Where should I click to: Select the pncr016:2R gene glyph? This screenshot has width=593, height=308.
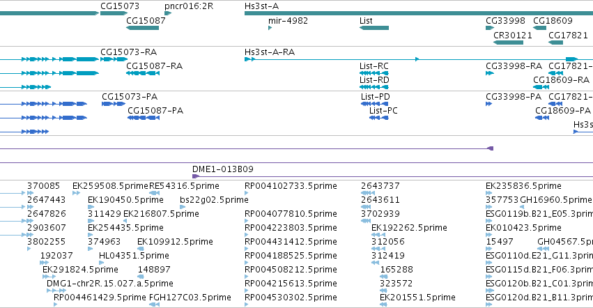tap(168, 13)
